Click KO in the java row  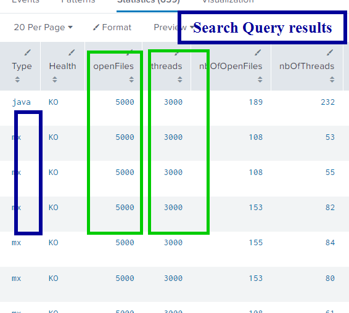(54, 102)
